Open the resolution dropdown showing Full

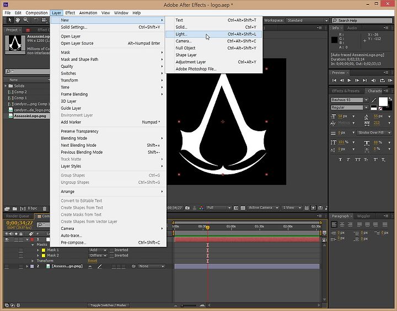pyautogui.click(x=219, y=208)
